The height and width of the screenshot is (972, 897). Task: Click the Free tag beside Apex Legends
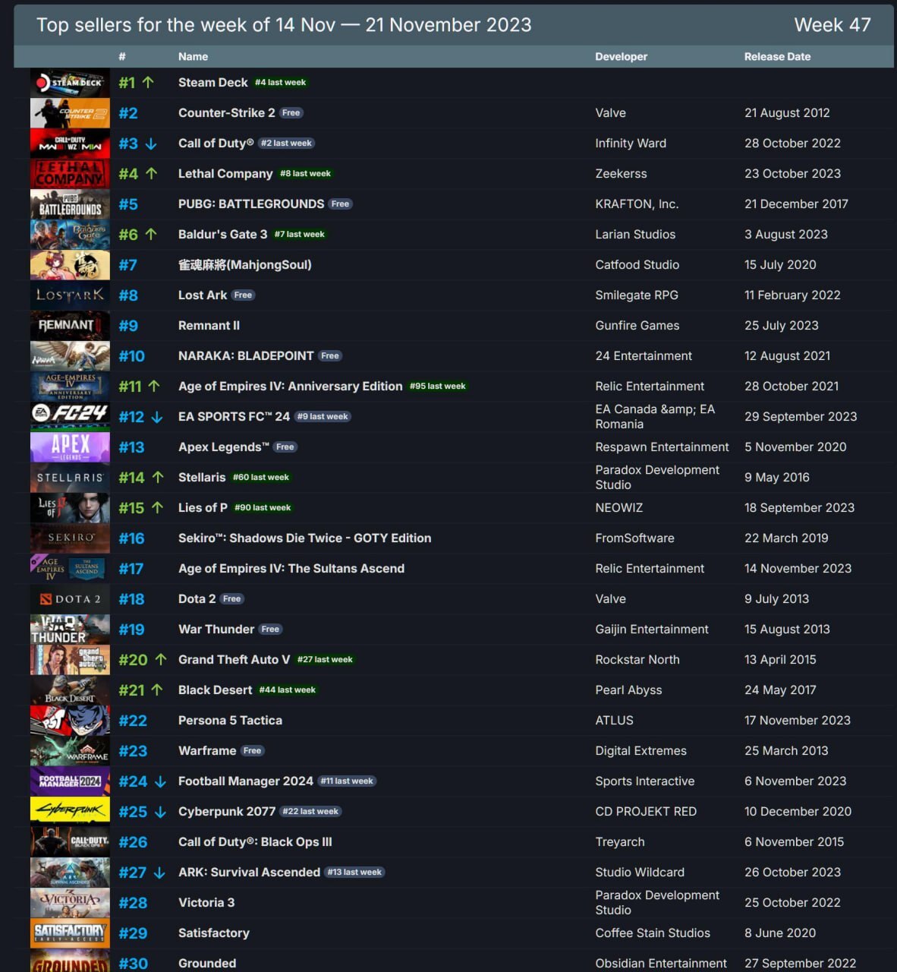[x=285, y=447]
